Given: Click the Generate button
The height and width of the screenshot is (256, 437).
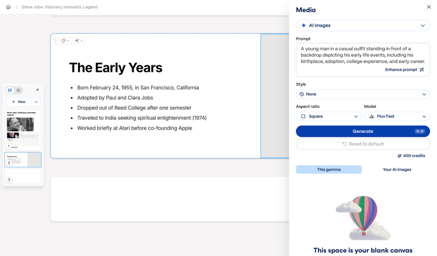Looking at the screenshot, I should click(363, 131).
